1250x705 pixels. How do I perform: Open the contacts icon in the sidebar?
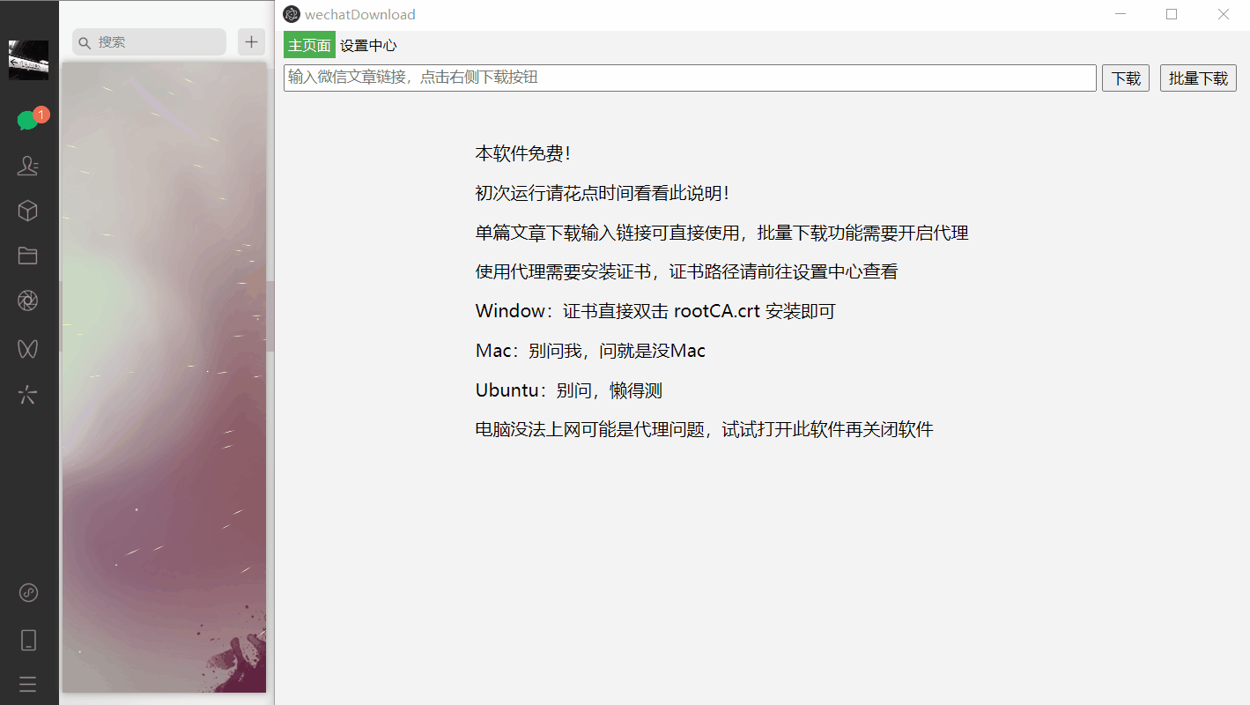[28, 165]
